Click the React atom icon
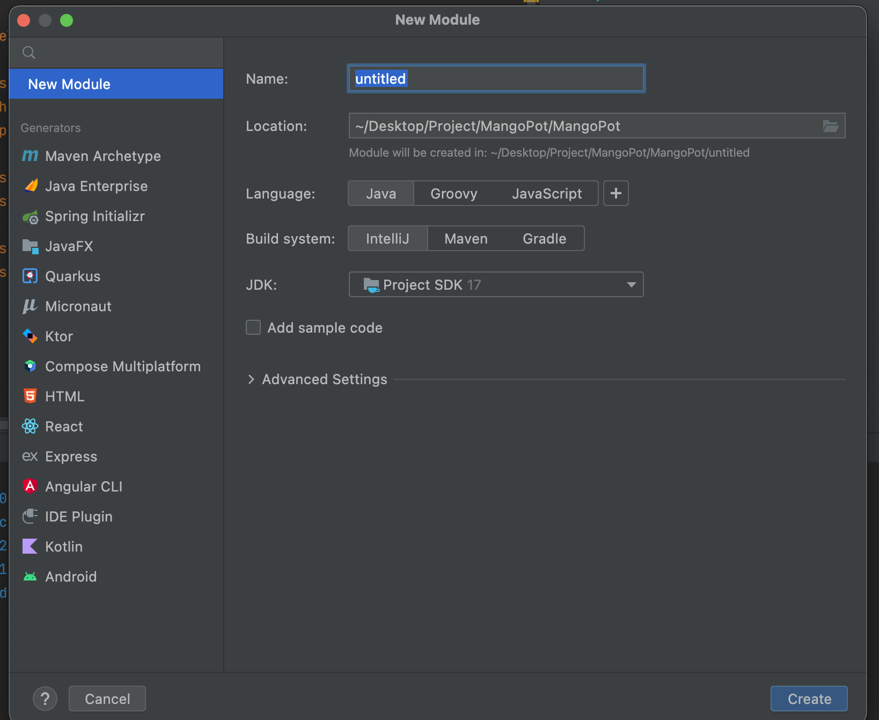This screenshot has width=879, height=720. pyautogui.click(x=30, y=427)
